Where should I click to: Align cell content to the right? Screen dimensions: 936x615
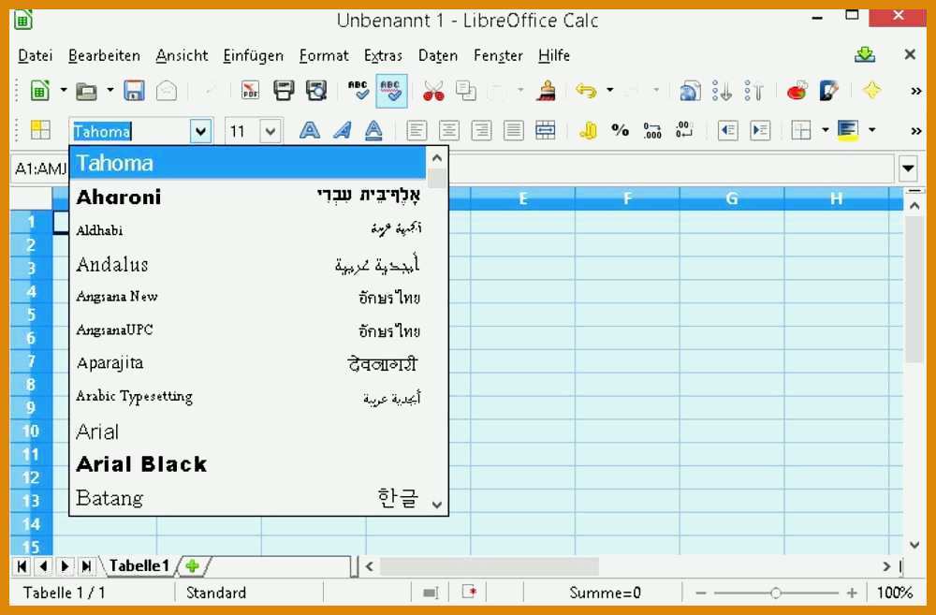[x=481, y=130]
